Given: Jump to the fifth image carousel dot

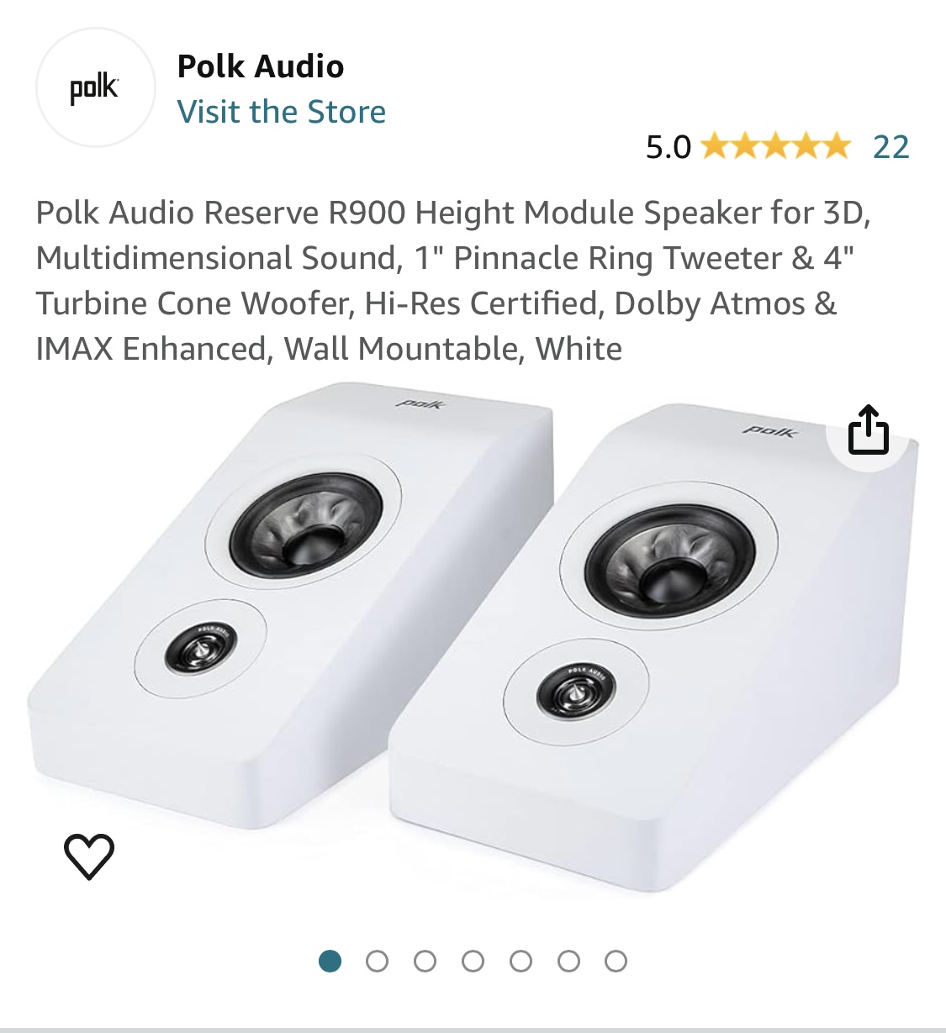Looking at the screenshot, I should coord(521,961).
